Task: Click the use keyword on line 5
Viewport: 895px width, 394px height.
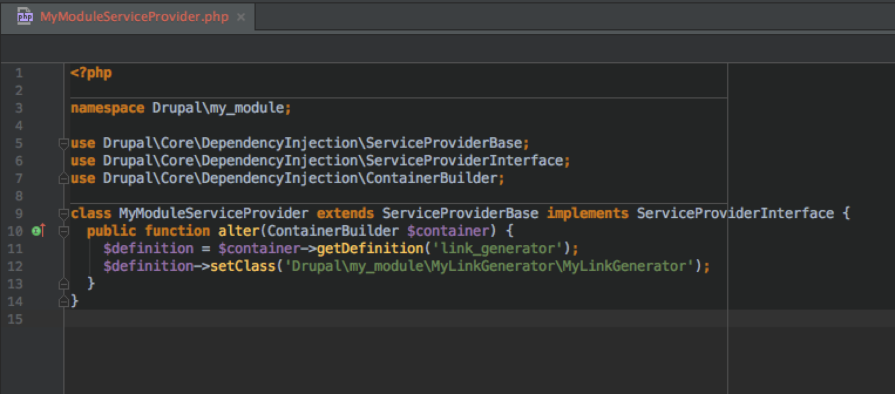Action: pos(83,143)
